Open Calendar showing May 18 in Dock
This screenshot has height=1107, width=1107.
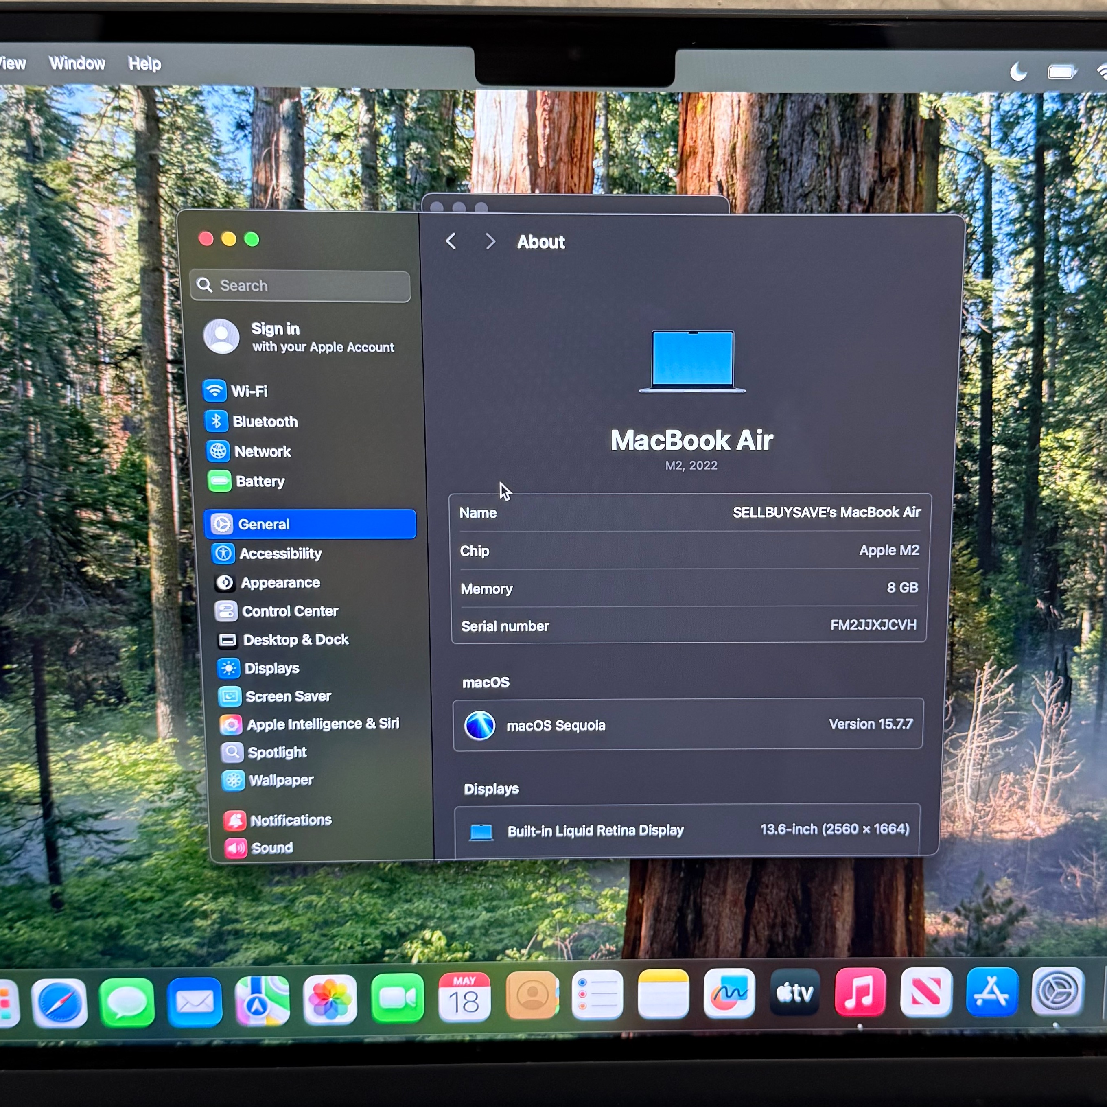pyautogui.click(x=464, y=997)
